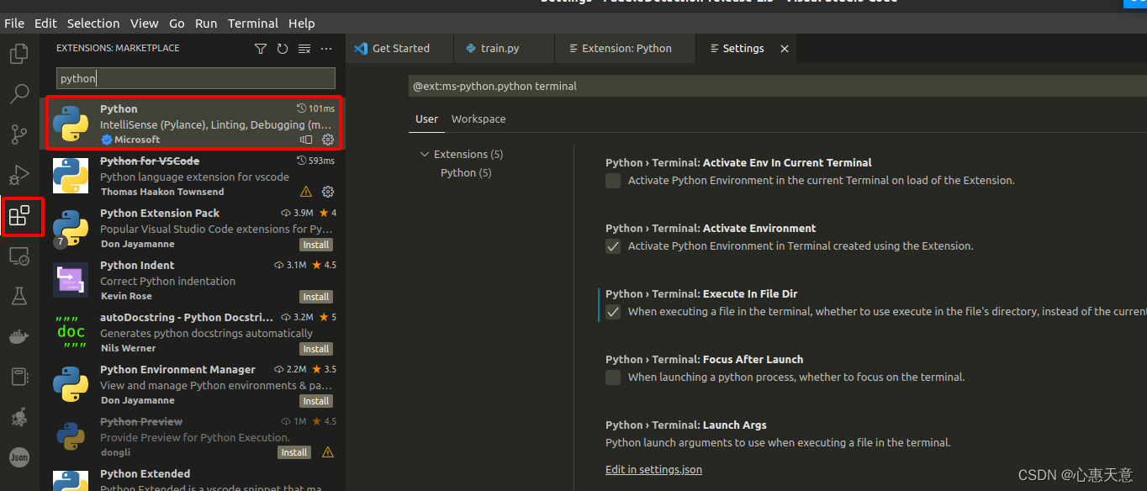1147x491 pixels.
Task: Select Python Extension Pack logo
Action: click(x=71, y=228)
